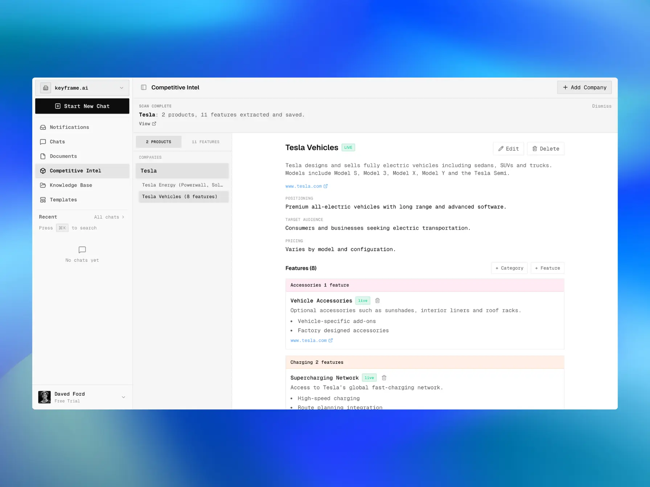Open the Documents section
This screenshot has width=650, height=487.
click(63, 156)
